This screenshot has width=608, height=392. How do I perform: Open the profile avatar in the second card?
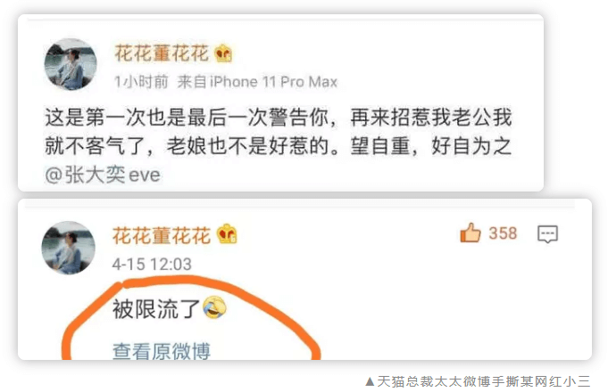click(68, 248)
